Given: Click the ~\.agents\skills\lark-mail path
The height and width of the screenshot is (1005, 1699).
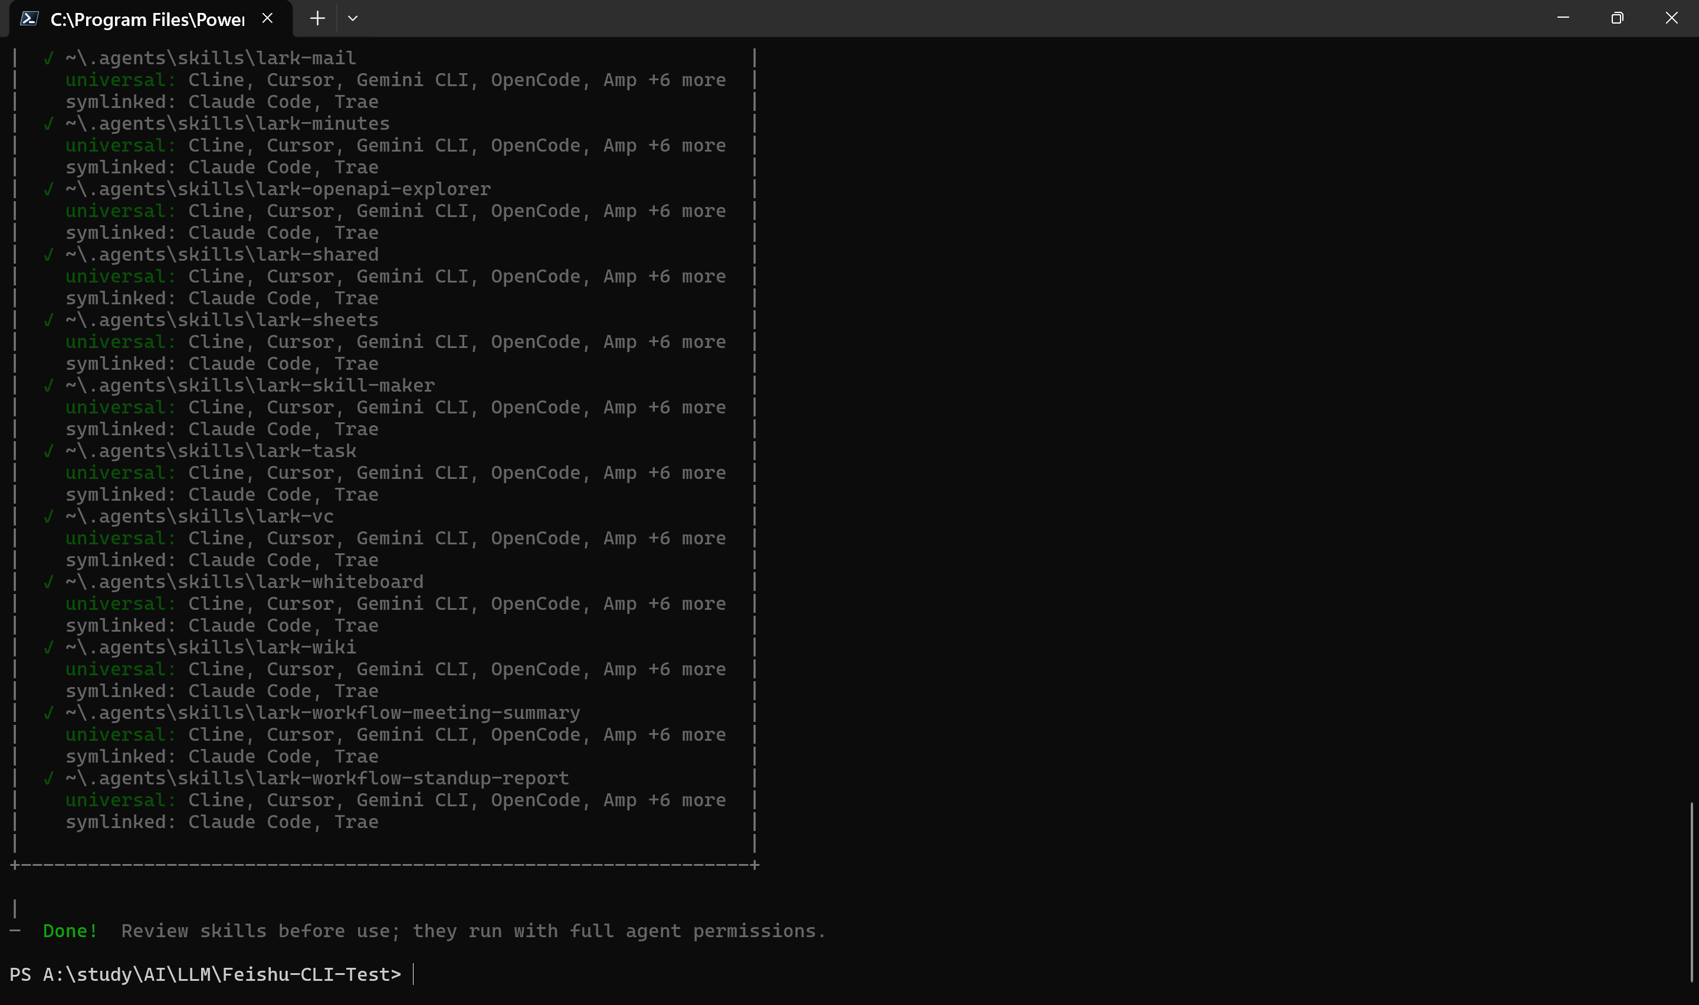Looking at the screenshot, I should pos(211,58).
